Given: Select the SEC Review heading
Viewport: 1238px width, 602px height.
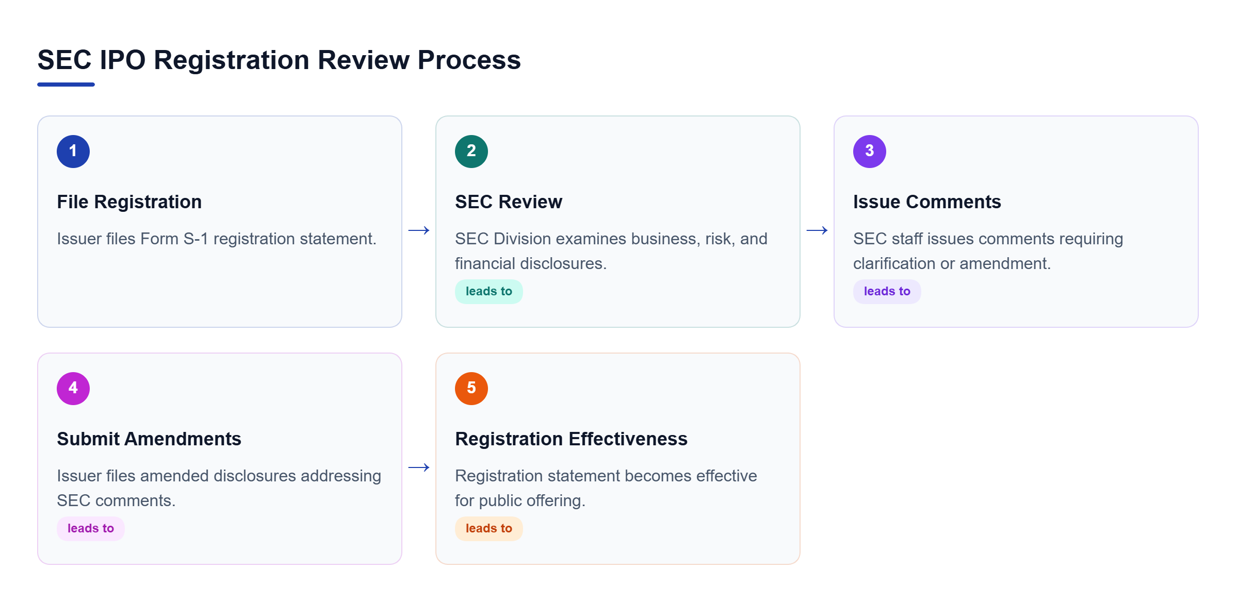Looking at the screenshot, I should [x=509, y=202].
